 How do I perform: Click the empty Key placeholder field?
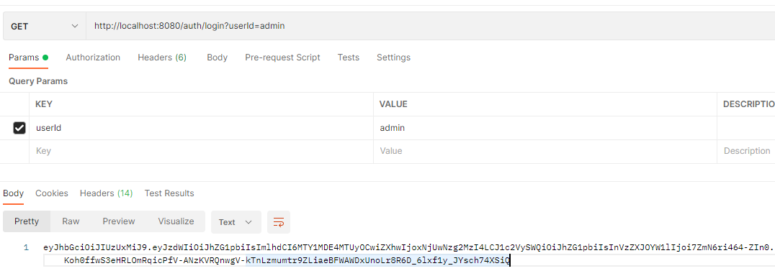click(x=201, y=151)
